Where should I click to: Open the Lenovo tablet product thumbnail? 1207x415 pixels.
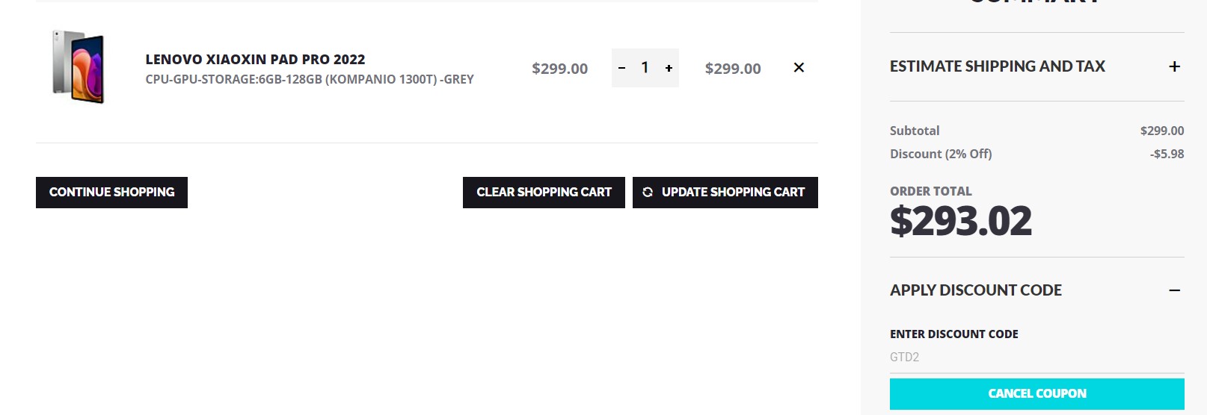(x=78, y=67)
